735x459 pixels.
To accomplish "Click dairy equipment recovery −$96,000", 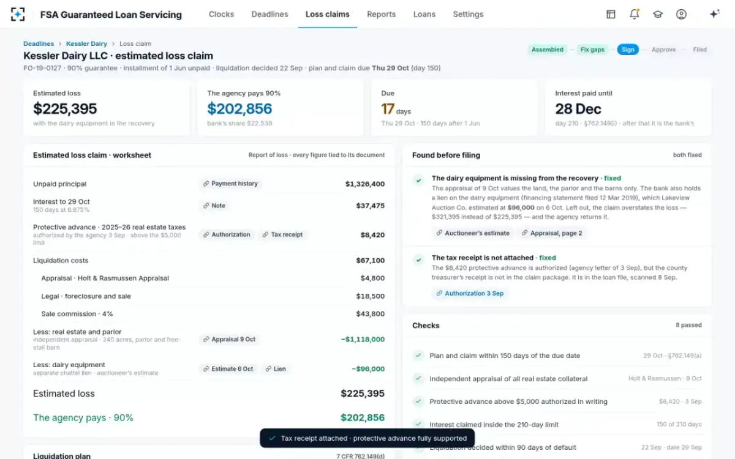I will pos(368,369).
